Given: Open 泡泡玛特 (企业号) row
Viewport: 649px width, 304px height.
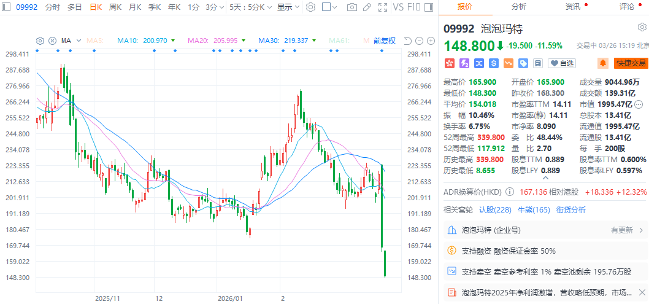Looking at the screenshot, I should click(x=545, y=230).
